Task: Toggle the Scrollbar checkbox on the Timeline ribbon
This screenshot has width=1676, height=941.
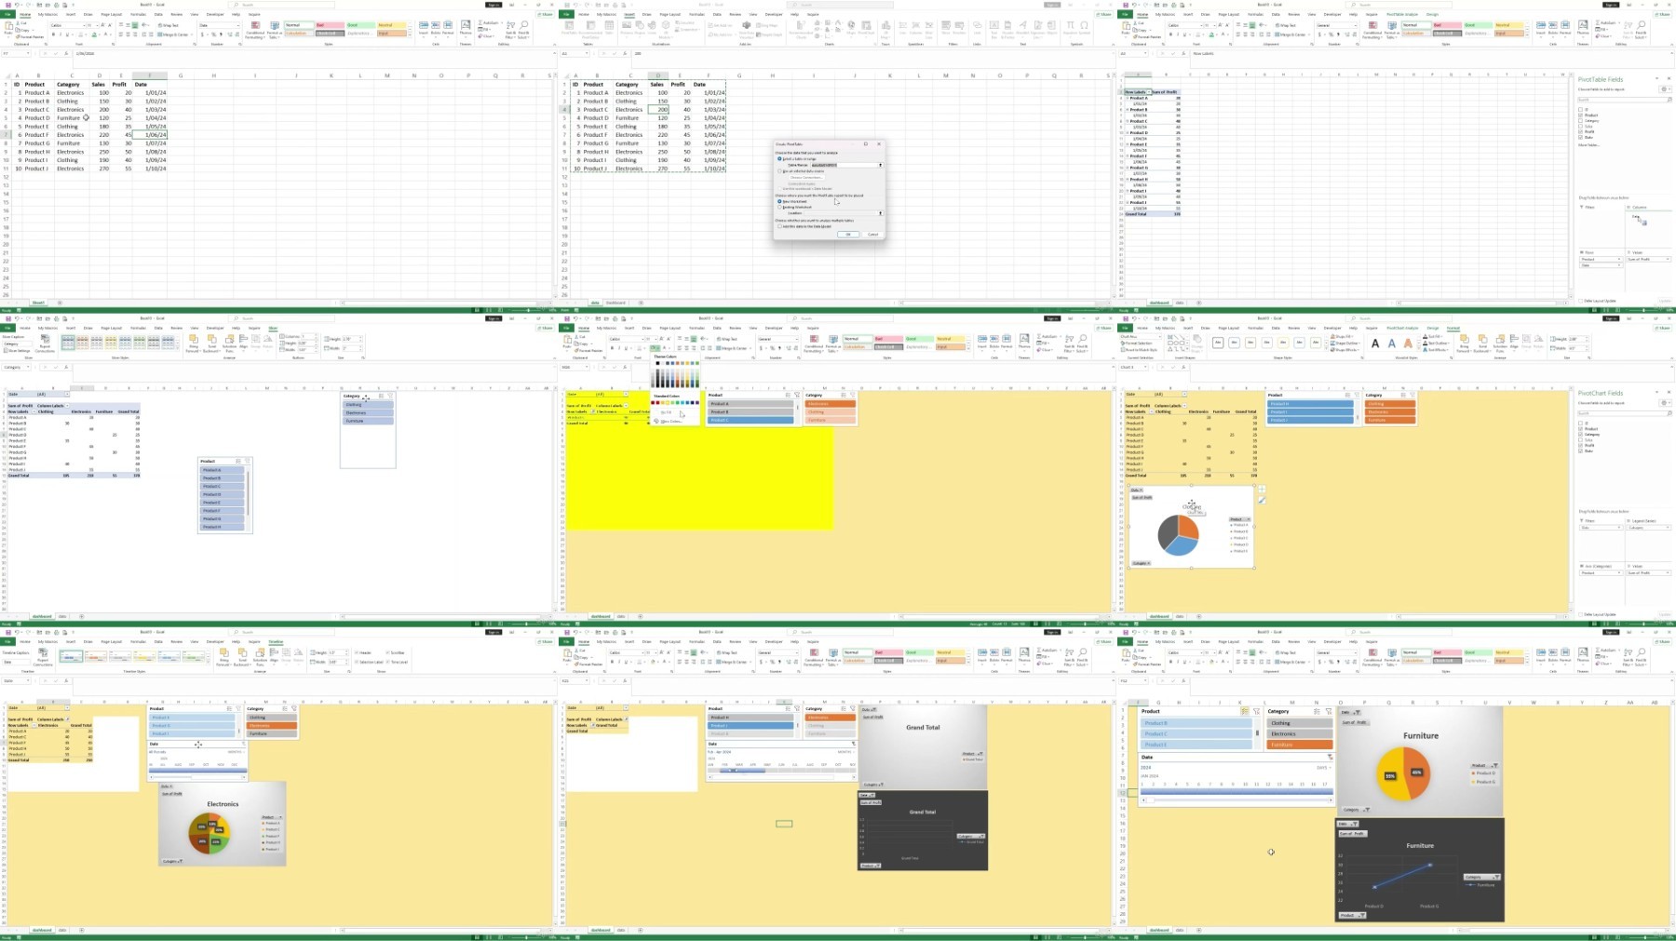Action: [388, 652]
